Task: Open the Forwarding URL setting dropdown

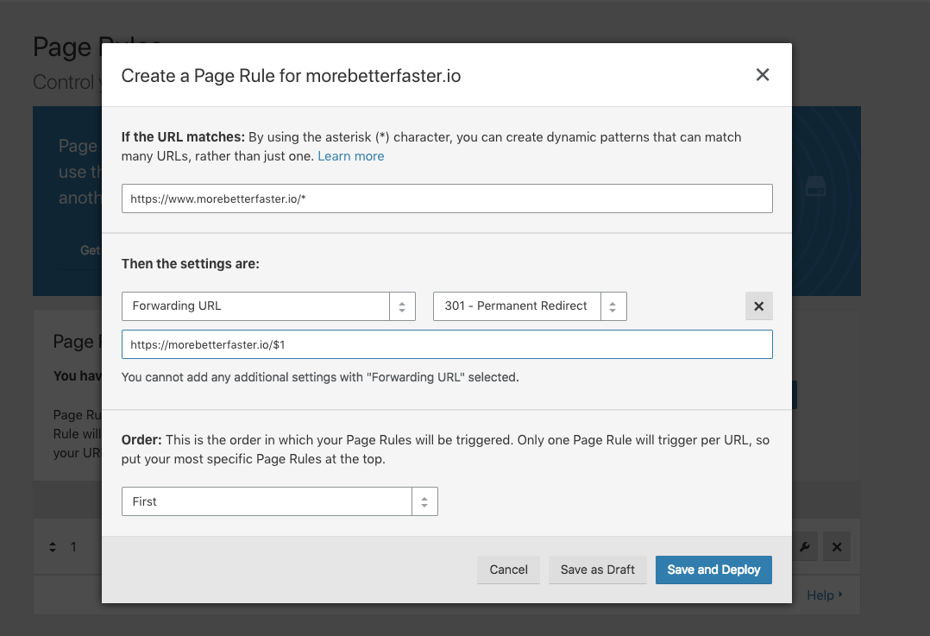Action: point(268,306)
